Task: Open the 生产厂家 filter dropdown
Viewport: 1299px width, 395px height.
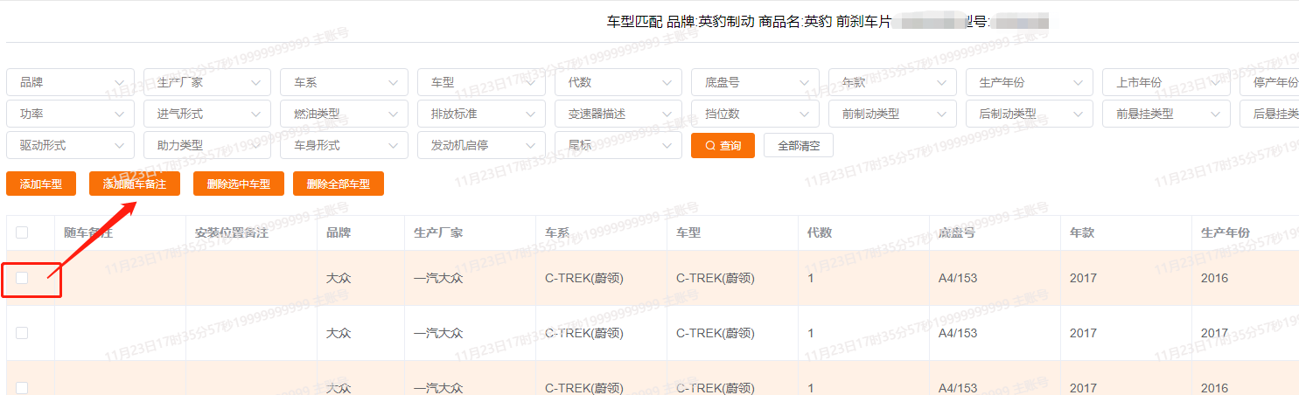Action: pyautogui.click(x=207, y=82)
